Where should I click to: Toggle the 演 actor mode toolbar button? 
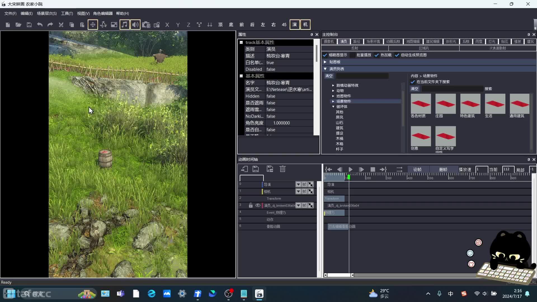pos(295,25)
